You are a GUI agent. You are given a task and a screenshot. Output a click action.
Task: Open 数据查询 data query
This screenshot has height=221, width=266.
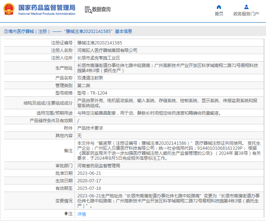coord(101,9)
